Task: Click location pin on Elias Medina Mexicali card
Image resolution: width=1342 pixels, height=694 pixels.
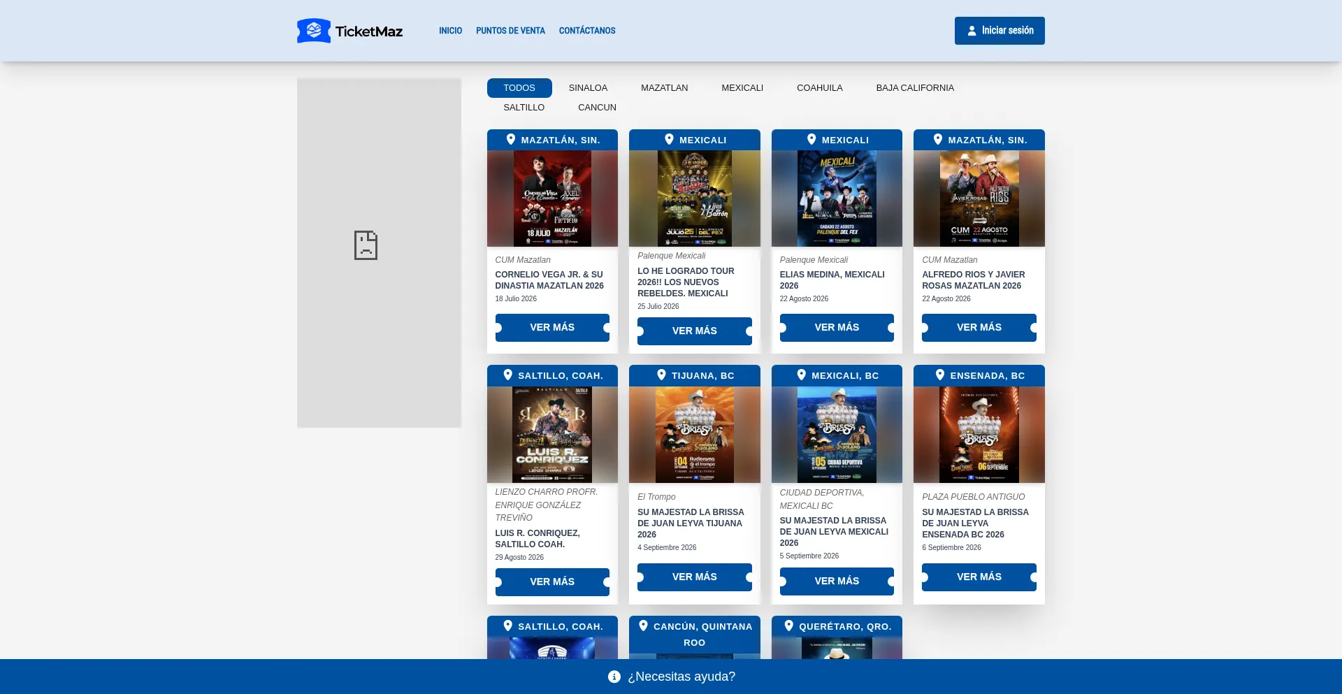Action: (x=811, y=139)
